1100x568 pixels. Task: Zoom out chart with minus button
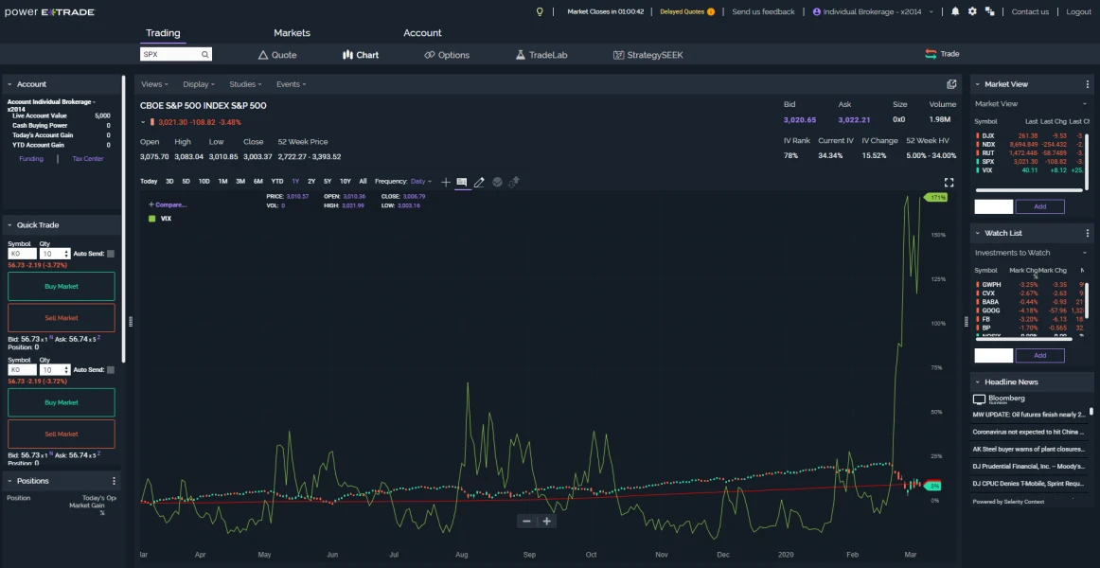[x=527, y=521]
